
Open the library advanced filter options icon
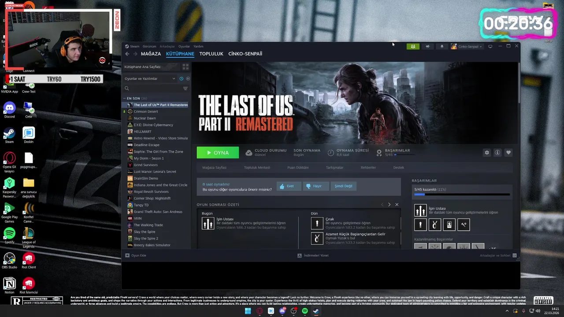click(186, 88)
